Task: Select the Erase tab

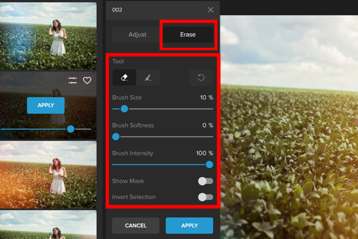Action: tap(188, 35)
